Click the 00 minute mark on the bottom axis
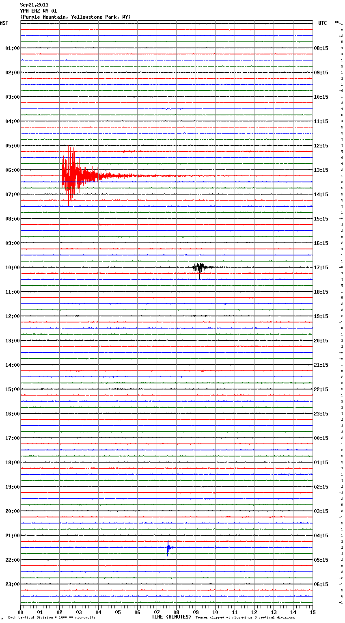Image resolution: width=345 pixels, height=623 pixels. 21,612
